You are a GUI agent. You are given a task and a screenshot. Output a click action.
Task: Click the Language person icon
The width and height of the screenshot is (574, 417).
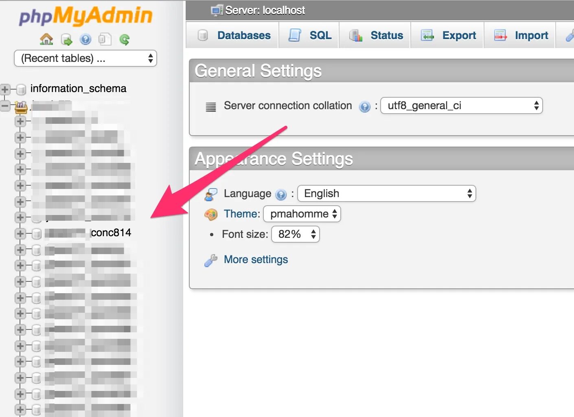pos(210,195)
